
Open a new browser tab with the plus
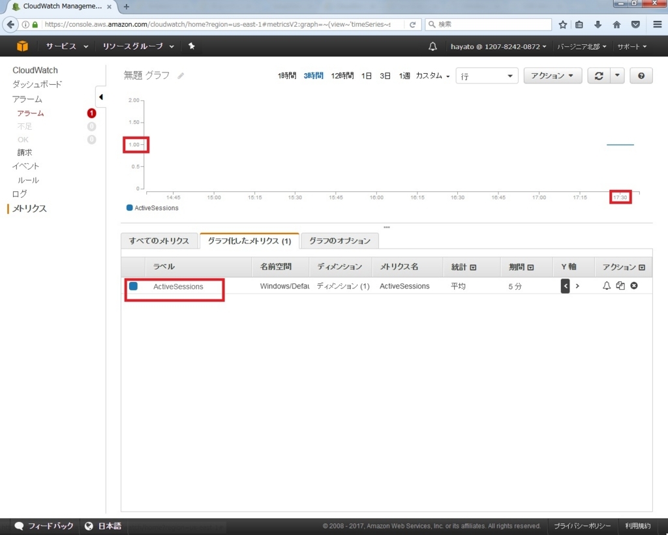click(x=126, y=7)
